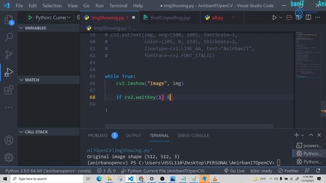Screen dimensions: 326x183
Task: Open notifications bell in status bar
Action: pyautogui.click(x=318, y=171)
